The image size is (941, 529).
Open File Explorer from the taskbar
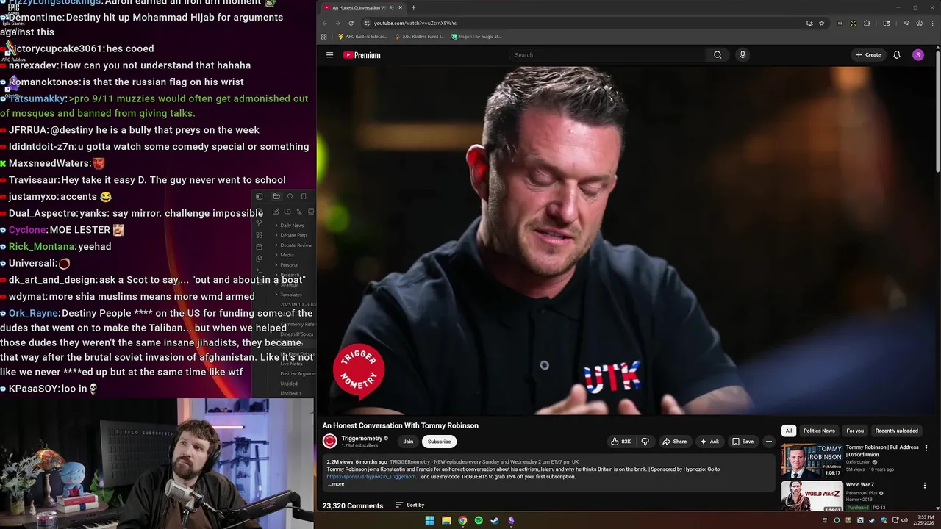click(x=446, y=520)
